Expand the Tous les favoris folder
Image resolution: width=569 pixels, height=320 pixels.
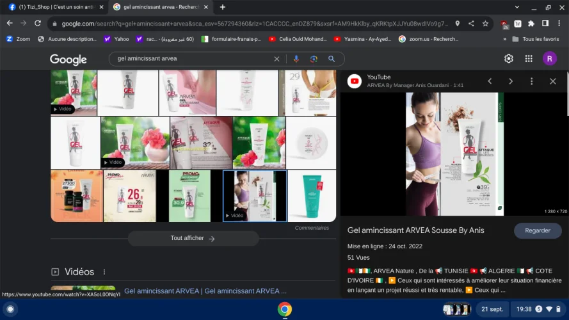click(535, 39)
